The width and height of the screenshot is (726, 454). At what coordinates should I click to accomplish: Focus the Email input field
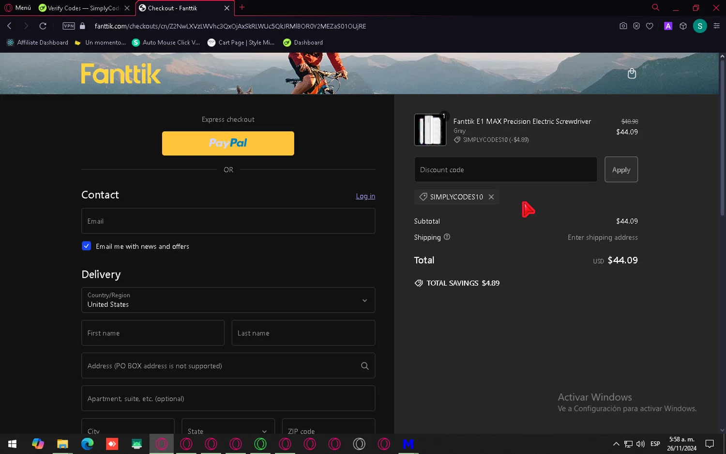228,221
